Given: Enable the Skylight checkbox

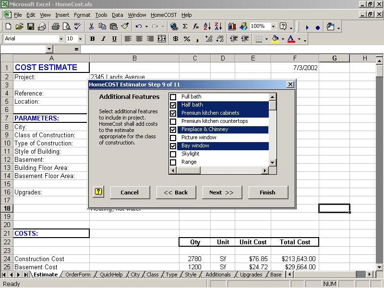Looking at the screenshot, I should pyautogui.click(x=173, y=154).
